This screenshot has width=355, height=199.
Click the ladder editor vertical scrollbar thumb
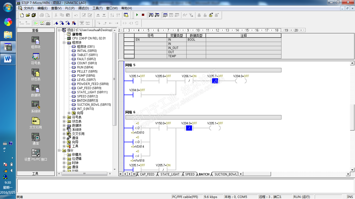tap(352, 117)
